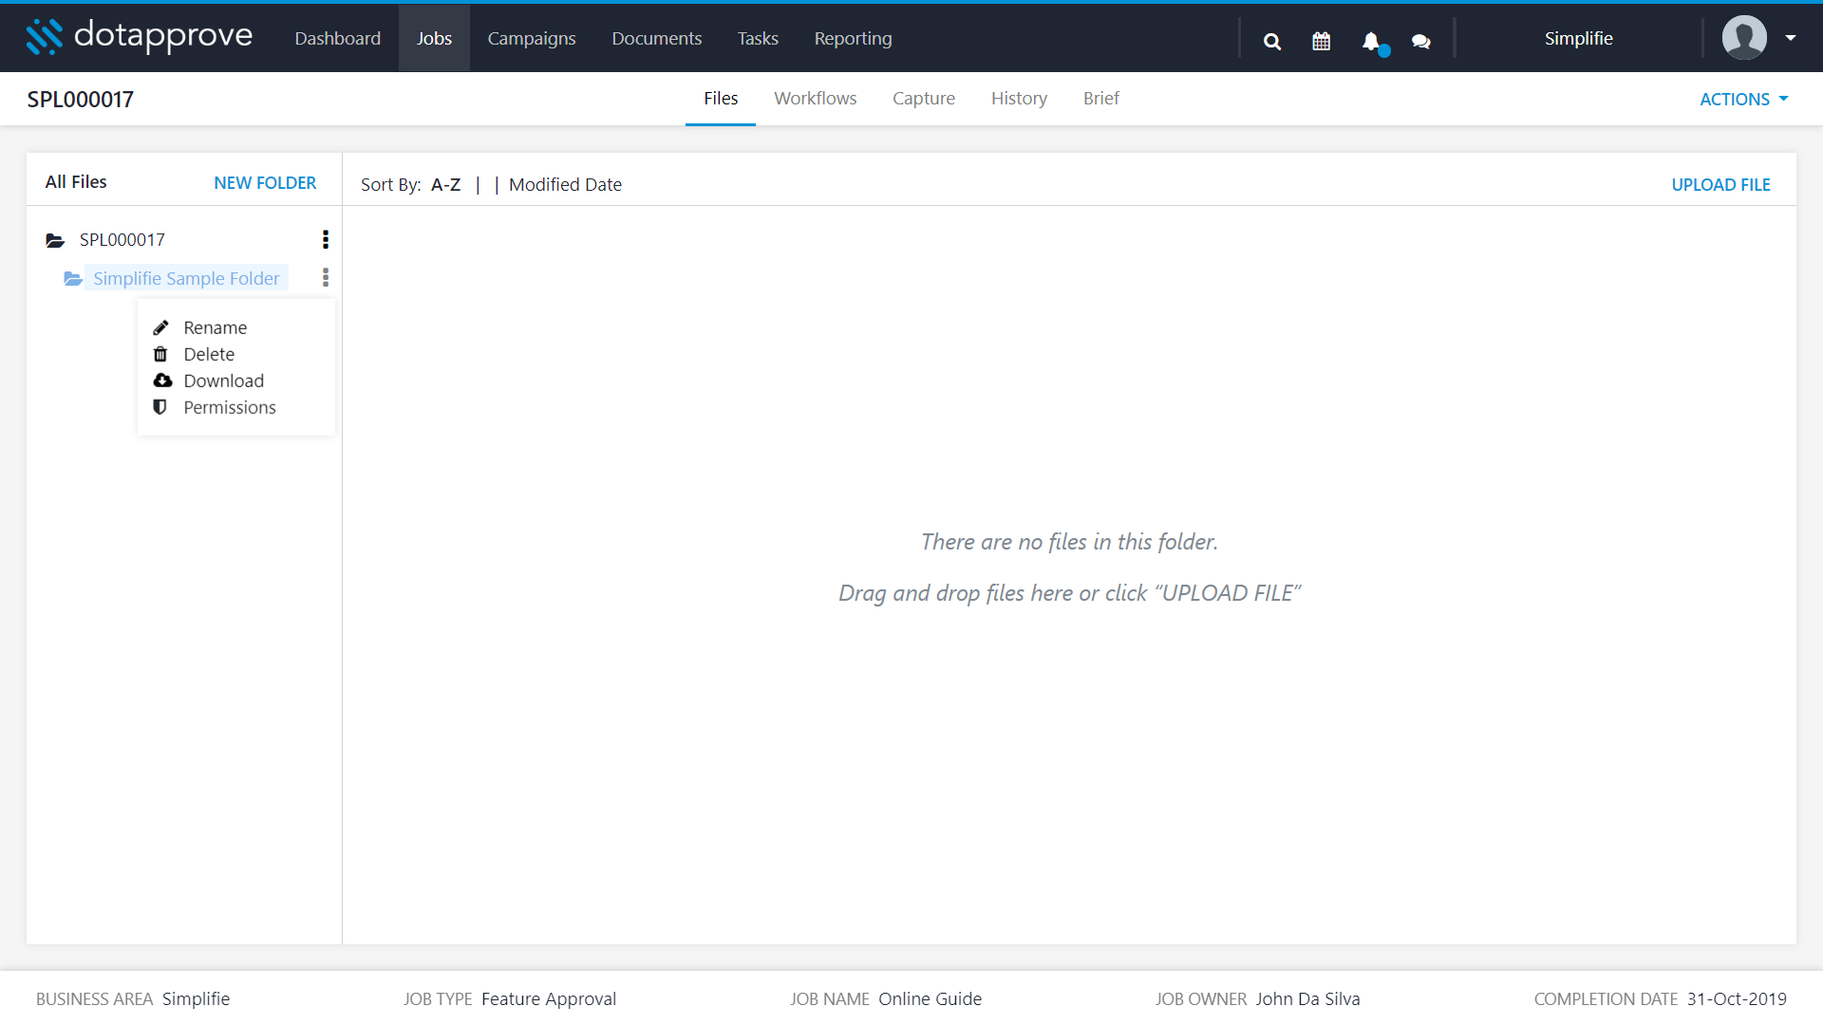Open the notifications bell icon

pos(1371,41)
